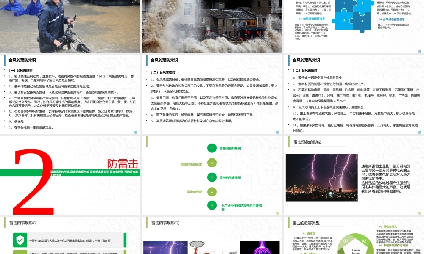This screenshot has width=424, height=254.
Task: Click agenda label '雷击的预防' beside circle 4
Action: click(195, 192)
